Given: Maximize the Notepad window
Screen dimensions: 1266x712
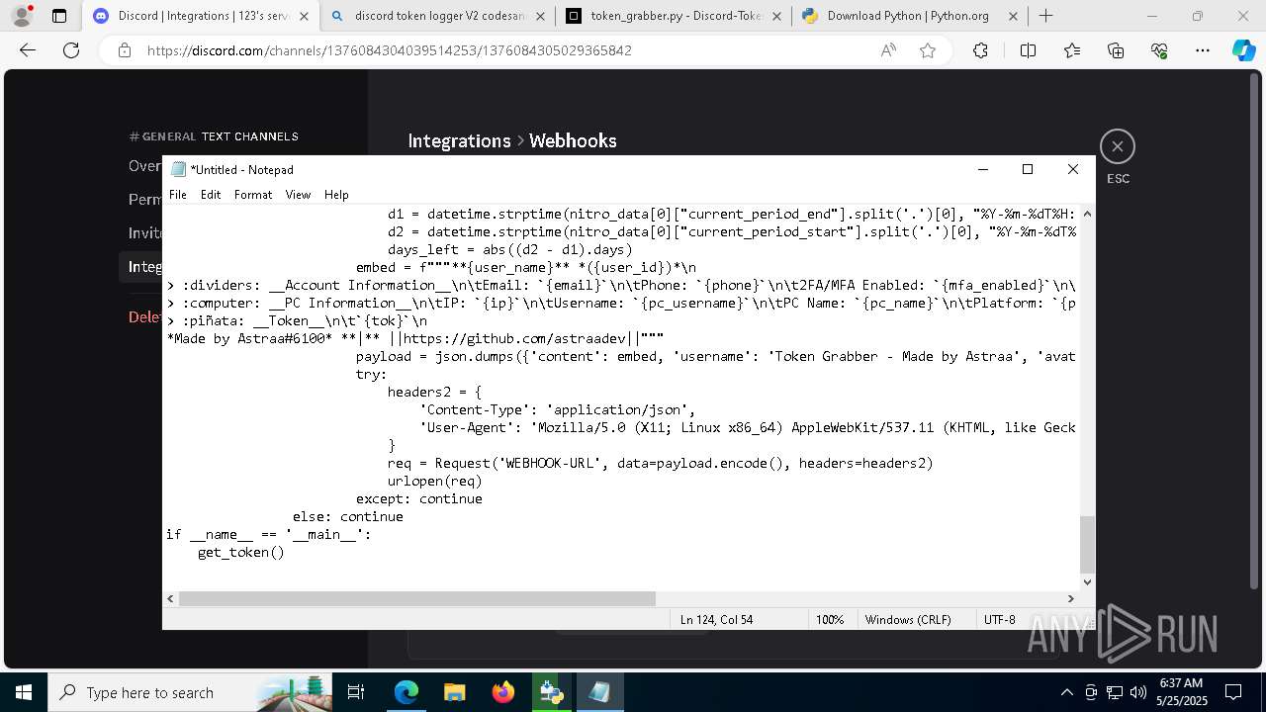Looking at the screenshot, I should tap(1028, 169).
